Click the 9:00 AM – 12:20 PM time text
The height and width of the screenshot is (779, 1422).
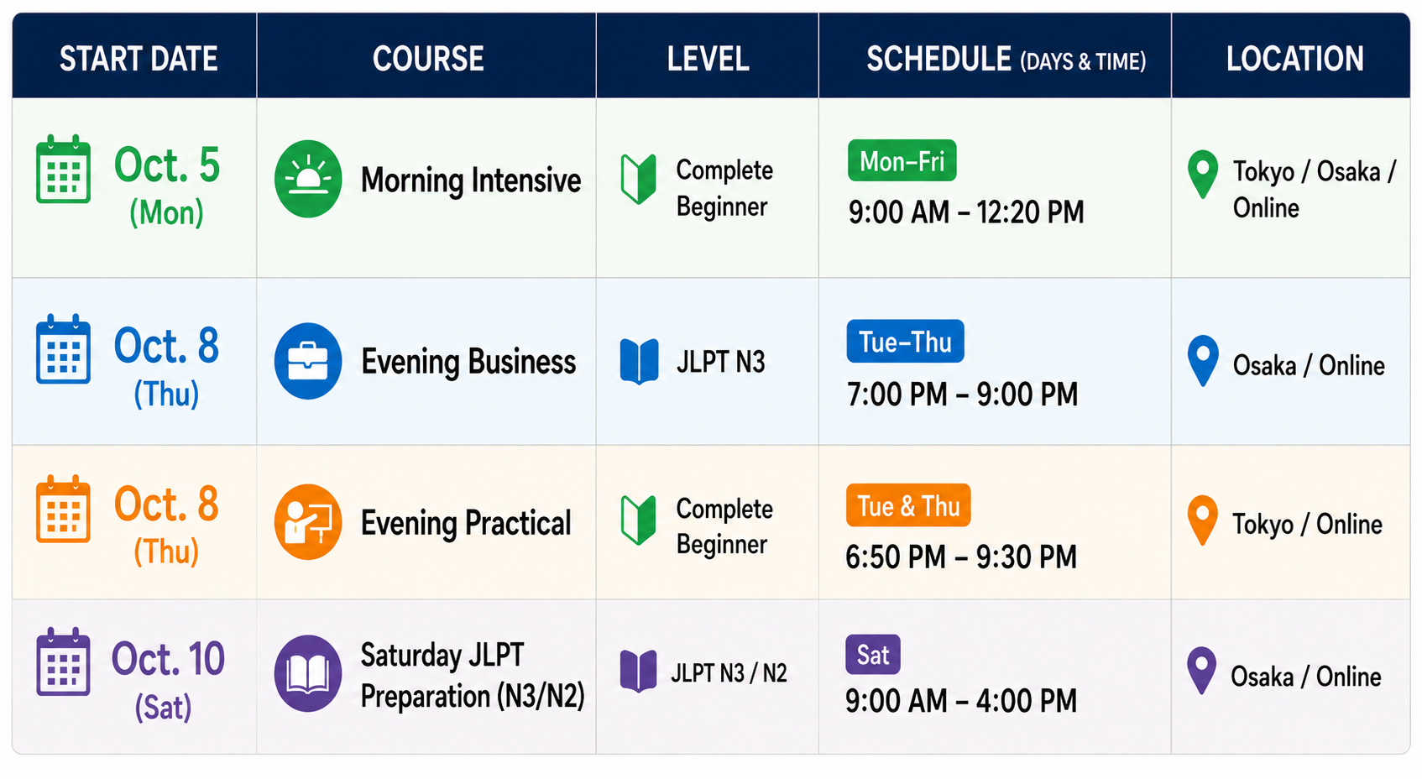tap(966, 212)
